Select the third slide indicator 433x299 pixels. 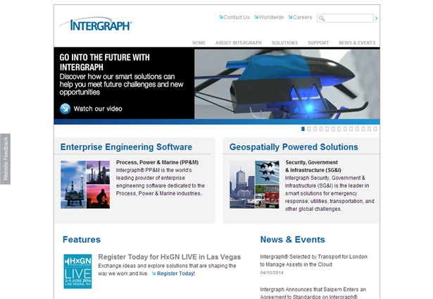pos(315,129)
